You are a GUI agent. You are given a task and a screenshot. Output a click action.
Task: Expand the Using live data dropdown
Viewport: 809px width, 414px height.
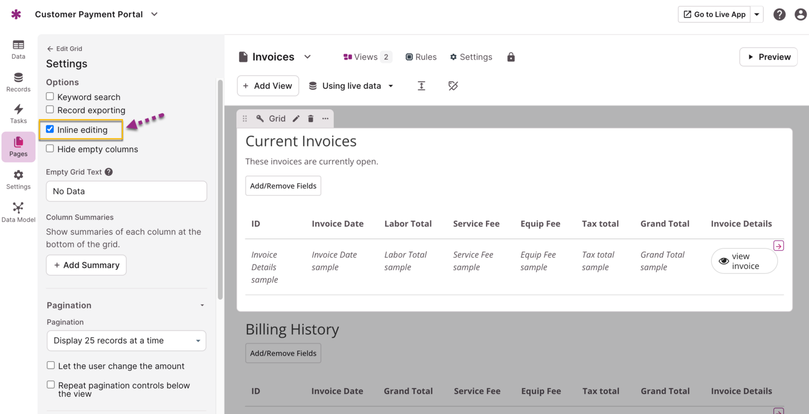coord(351,86)
